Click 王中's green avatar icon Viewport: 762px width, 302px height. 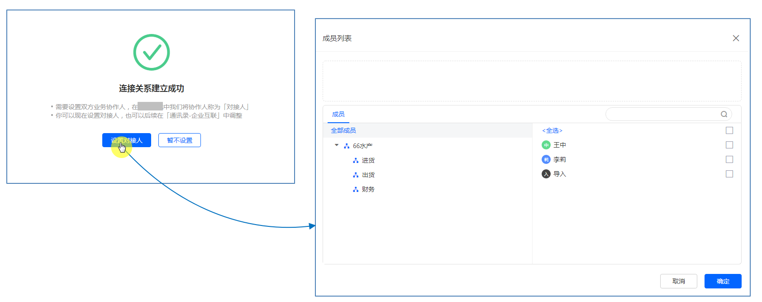(546, 145)
